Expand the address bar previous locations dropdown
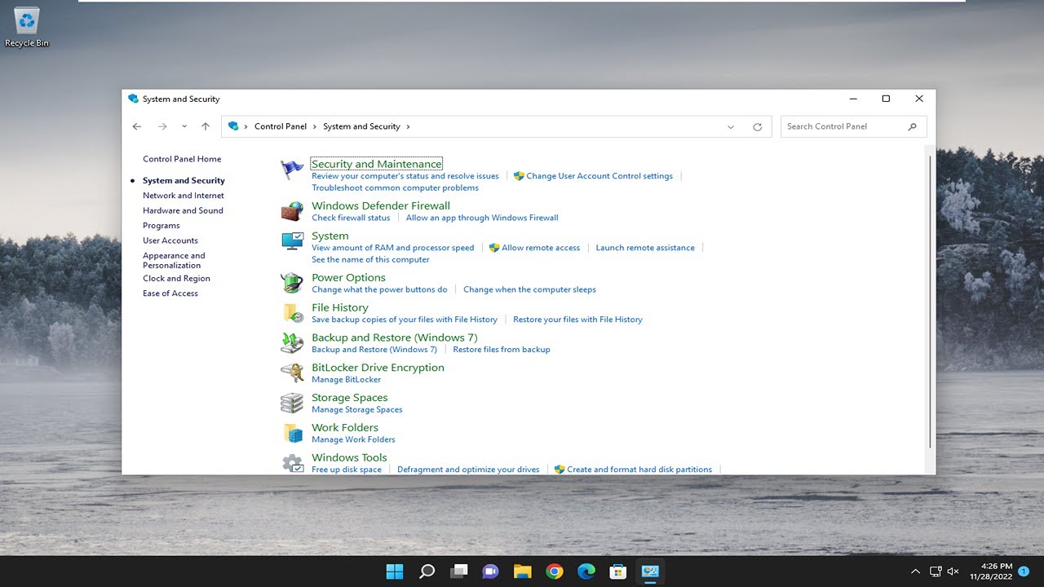The width and height of the screenshot is (1044, 587). point(731,126)
